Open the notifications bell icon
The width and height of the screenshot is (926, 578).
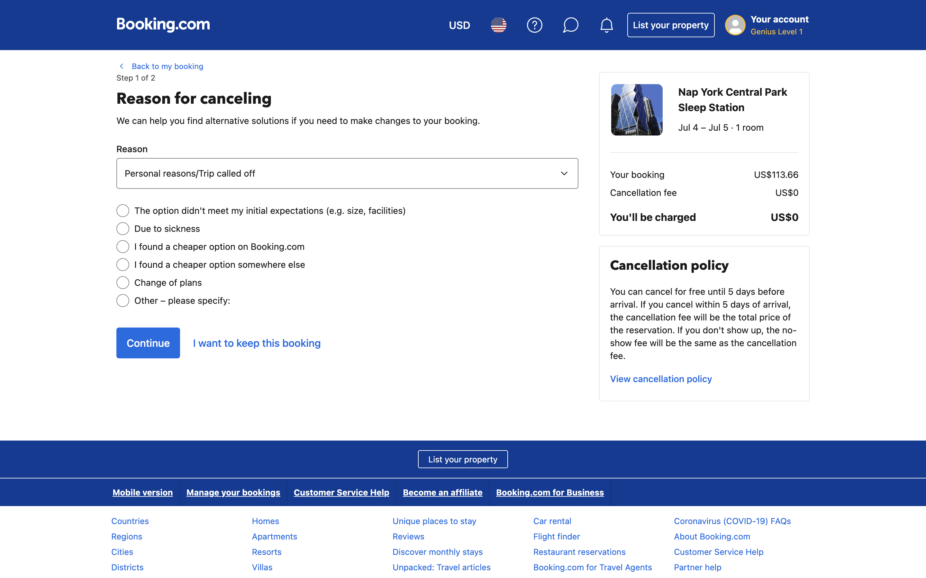tap(606, 25)
